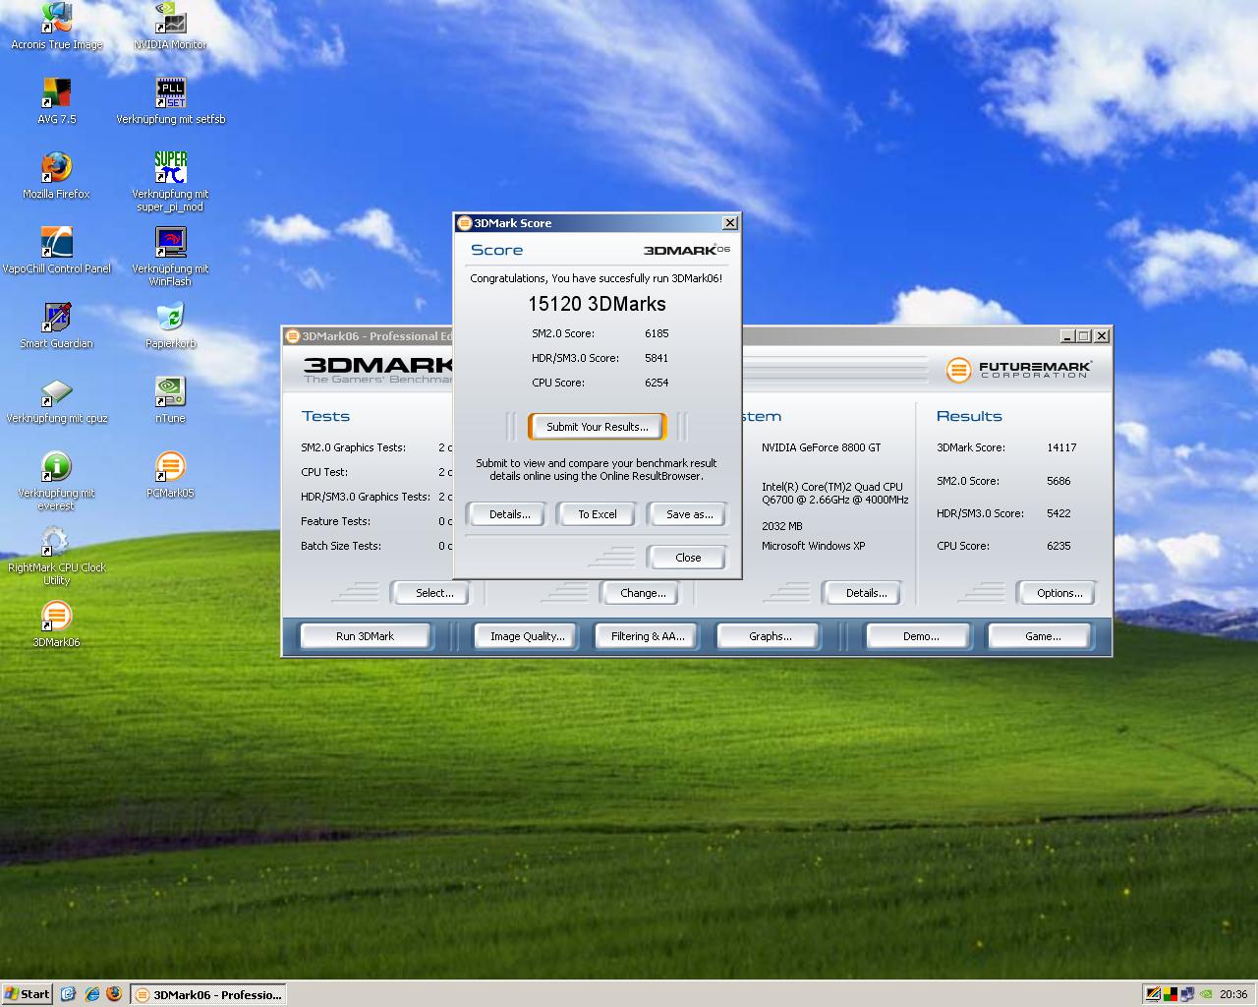
Task: Click the Feature Tests label
Action: 335,521
